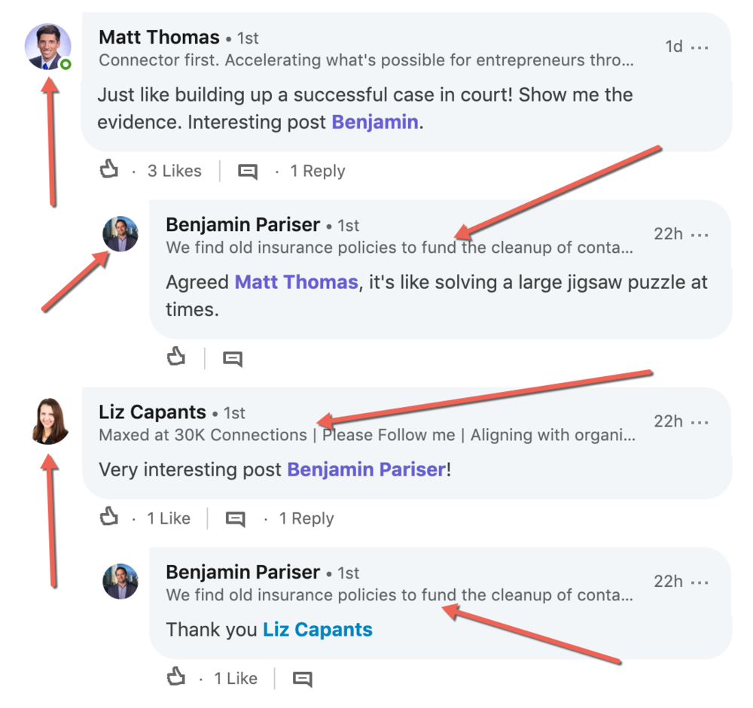Click reply icon under the jigsaw puzzle reply
This screenshot has height=708, width=753.
coord(233,359)
